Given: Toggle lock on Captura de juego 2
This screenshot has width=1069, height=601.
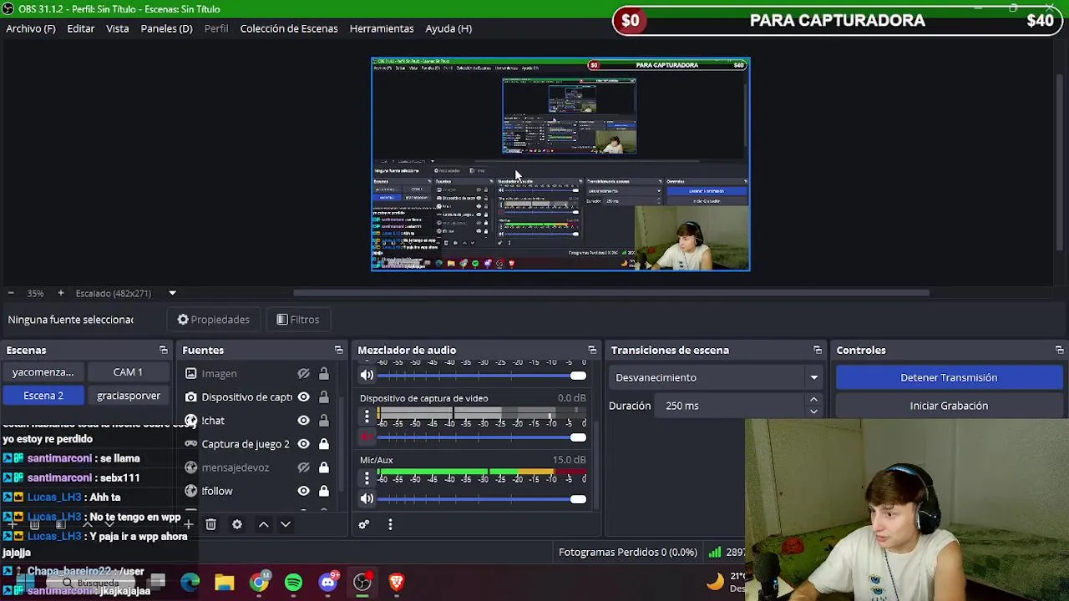Looking at the screenshot, I should (x=324, y=444).
